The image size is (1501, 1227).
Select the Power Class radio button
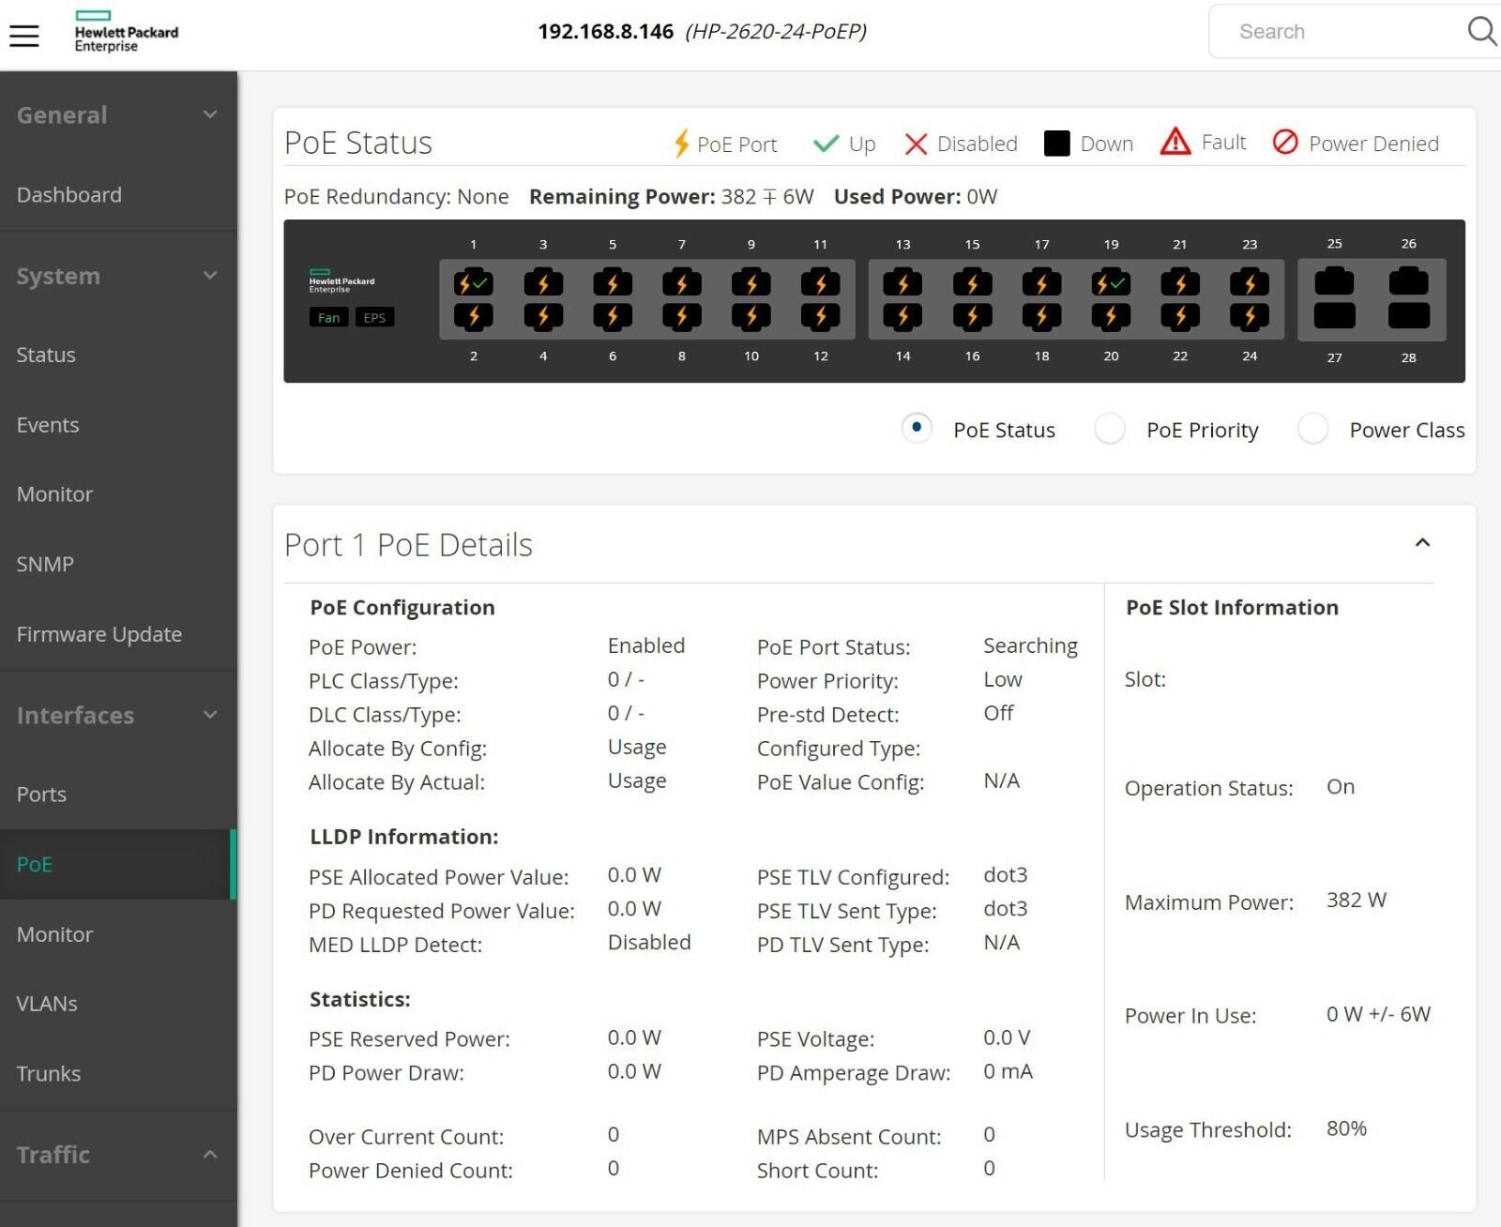click(x=1312, y=429)
